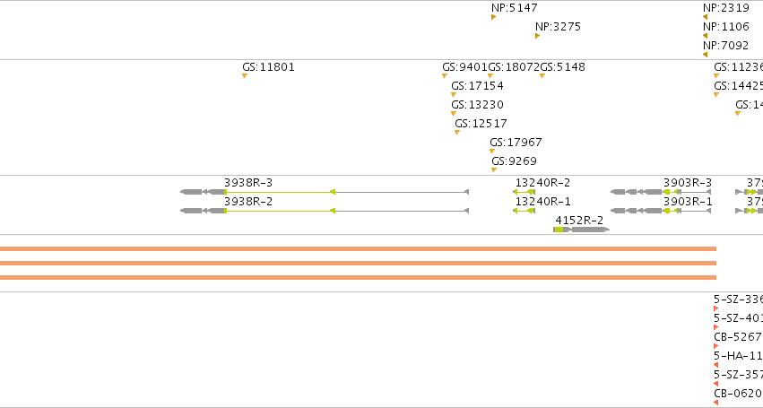Select the NP:3275 insertion marker
763x408 pixels.
pos(537,36)
